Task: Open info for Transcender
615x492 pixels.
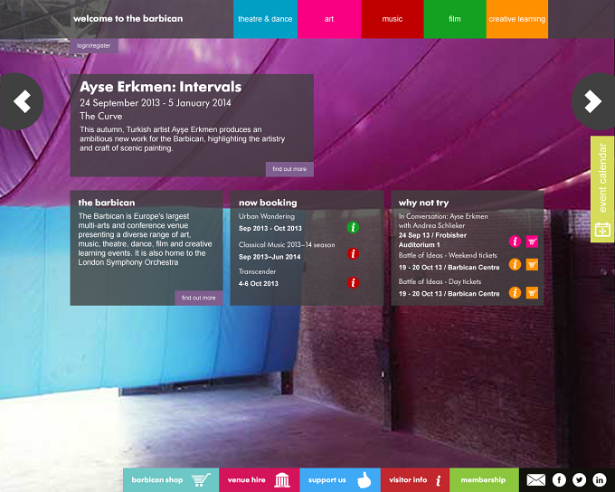Action: point(353,282)
